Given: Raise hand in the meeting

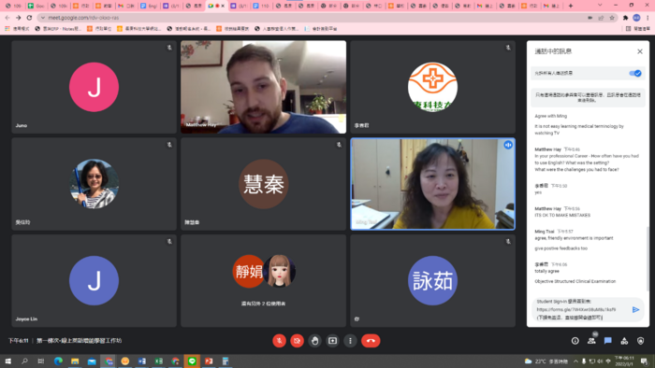Looking at the screenshot, I should click(314, 341).
